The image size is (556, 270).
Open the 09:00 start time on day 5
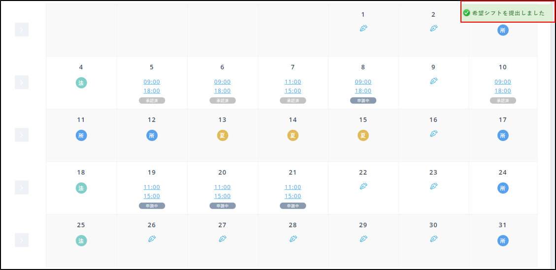tap(152, 82)
